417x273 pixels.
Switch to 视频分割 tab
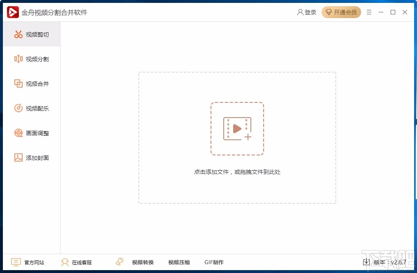tap(32, 59)
